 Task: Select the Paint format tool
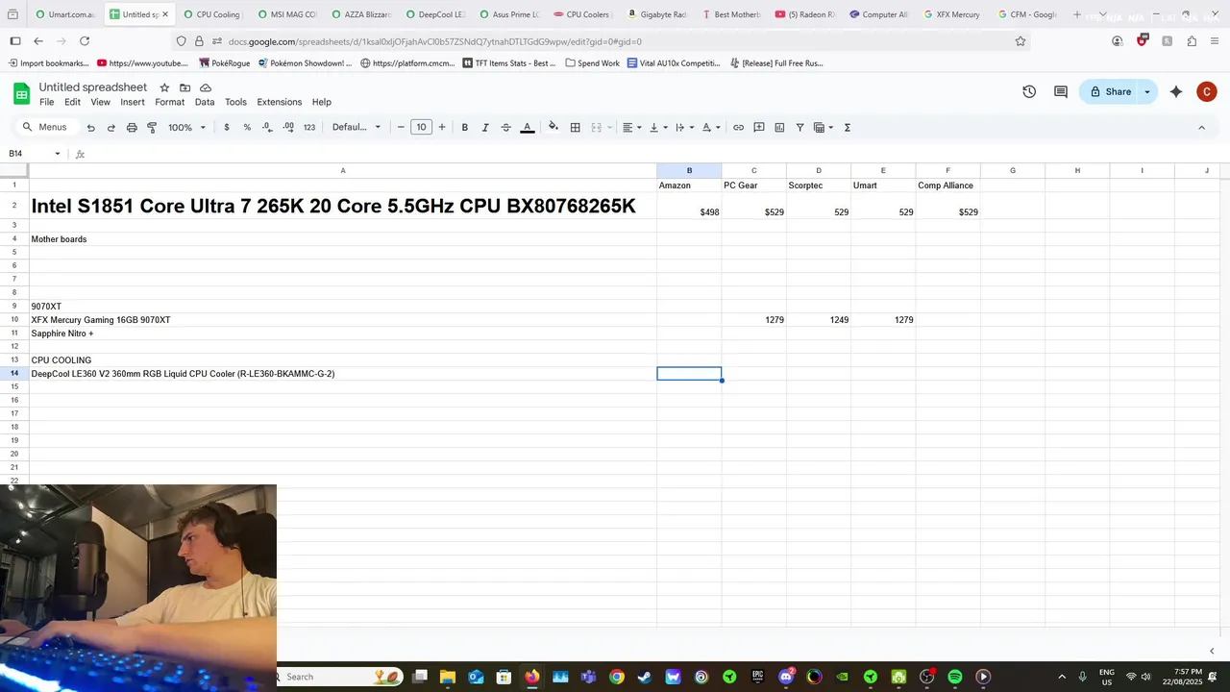coord(152,128)
